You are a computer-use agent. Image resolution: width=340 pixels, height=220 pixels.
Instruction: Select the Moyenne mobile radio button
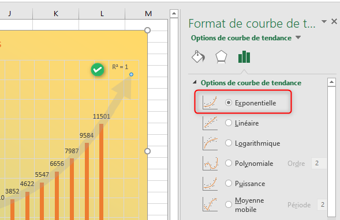(x=229, y=204)
